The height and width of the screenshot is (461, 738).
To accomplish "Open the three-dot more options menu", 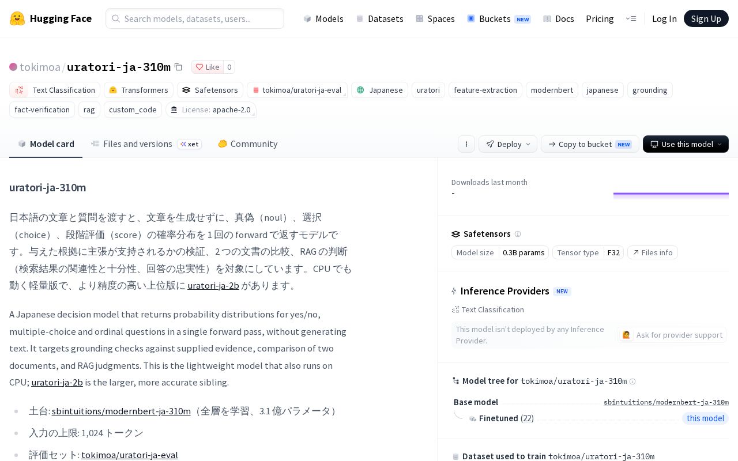I will point(466,144).
